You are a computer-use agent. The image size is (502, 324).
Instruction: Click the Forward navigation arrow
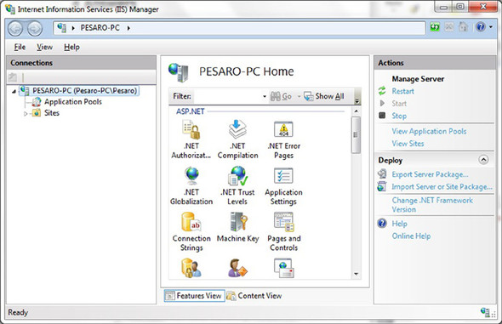pyautogui.click(x=35, y=28)
